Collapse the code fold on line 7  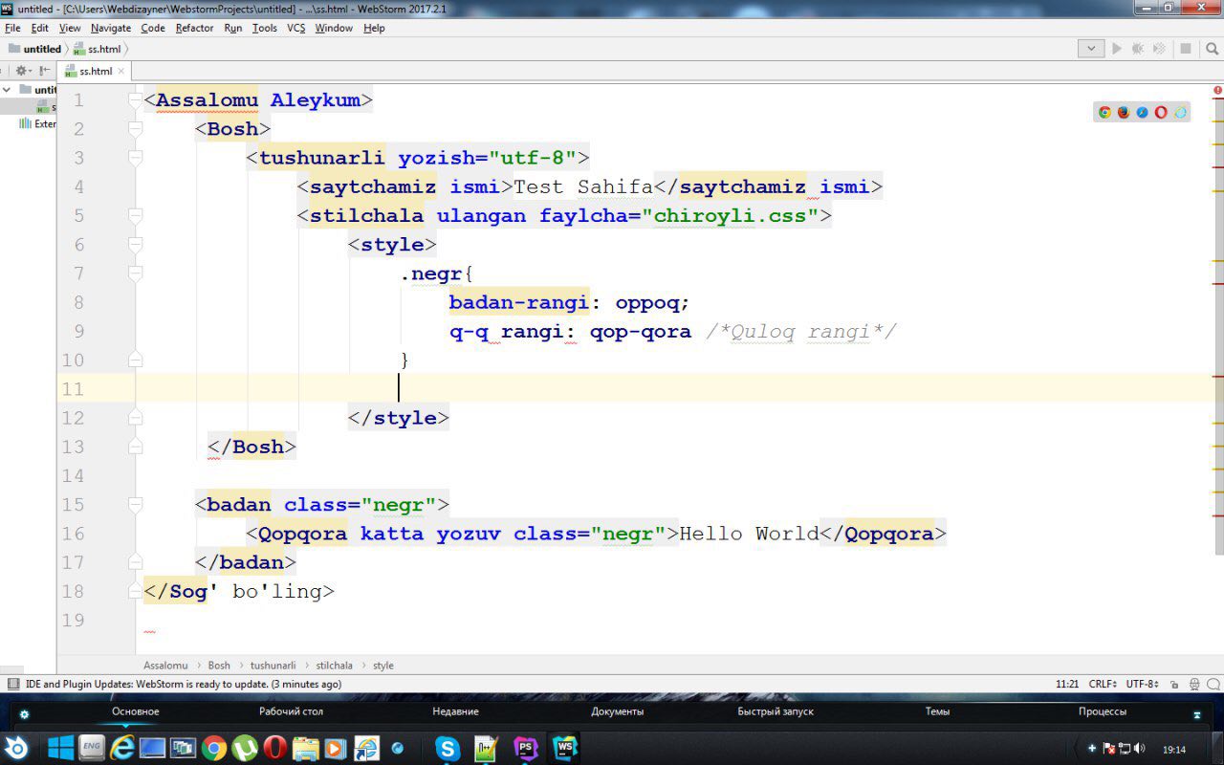tap(135, 273)
